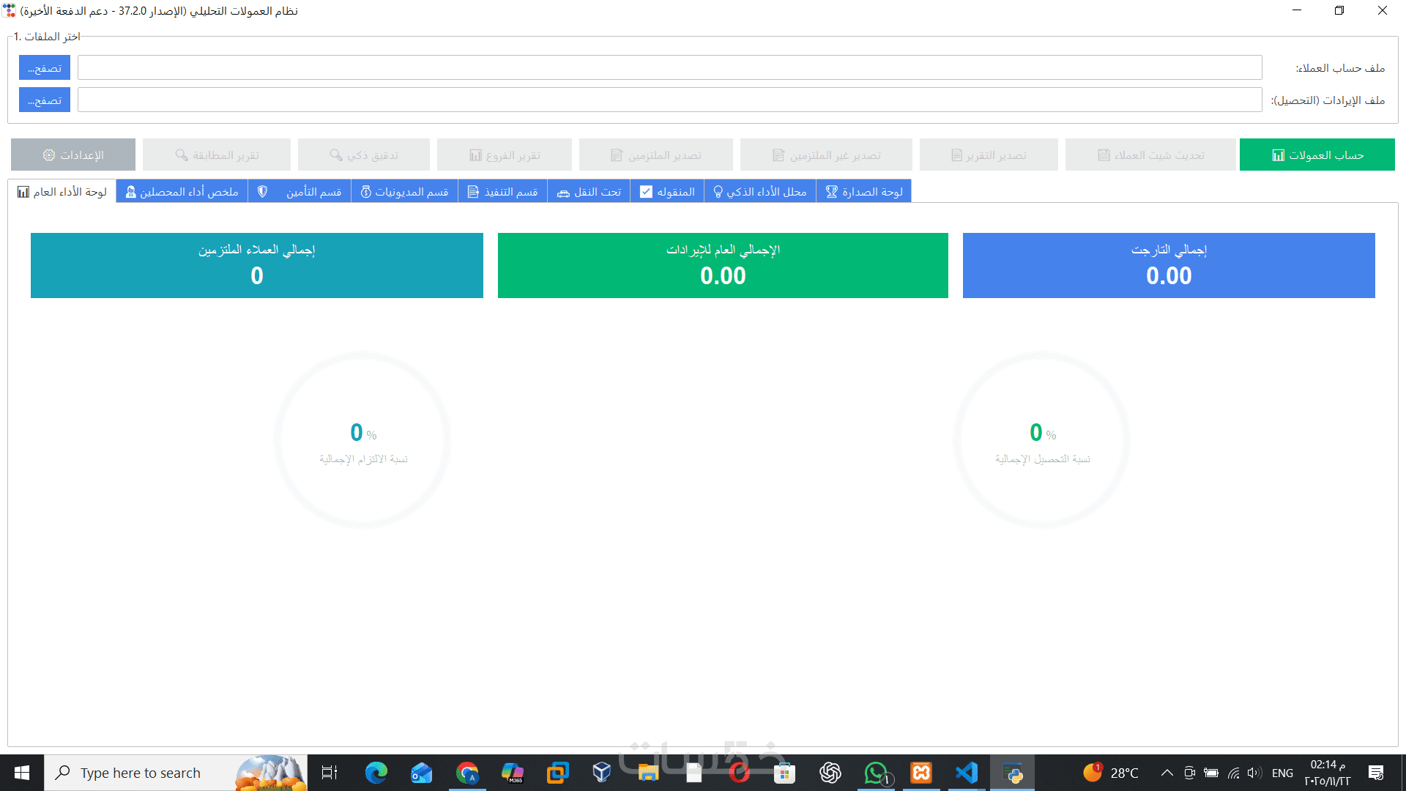
Task: Click تصفح for revenues file
Action: 45,100
